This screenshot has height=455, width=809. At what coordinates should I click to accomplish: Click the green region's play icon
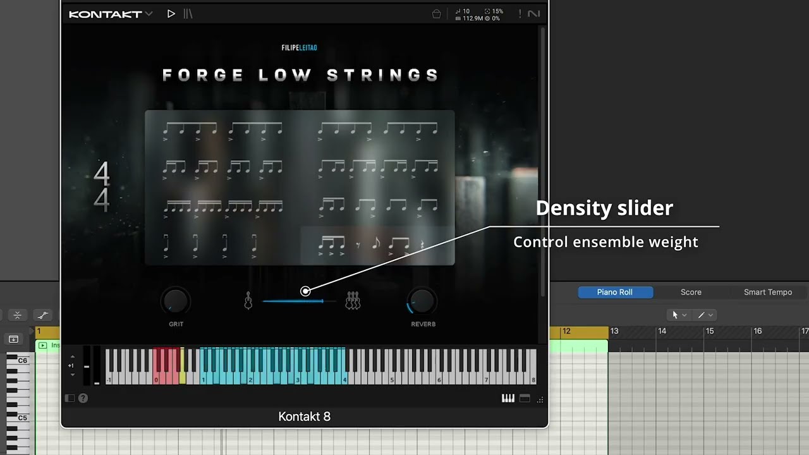(43, 346)
